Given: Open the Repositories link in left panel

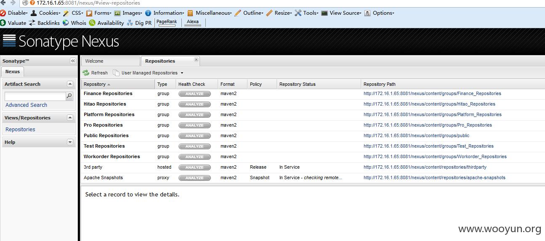Looking at the screenshot, I should [20, 130].
